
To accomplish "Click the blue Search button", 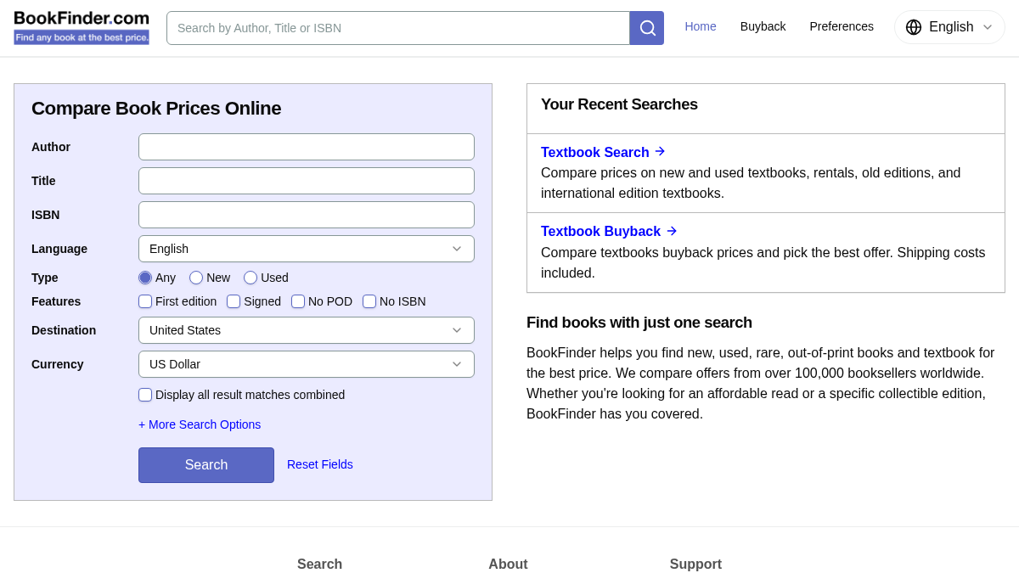I will [x=206, y=465].
